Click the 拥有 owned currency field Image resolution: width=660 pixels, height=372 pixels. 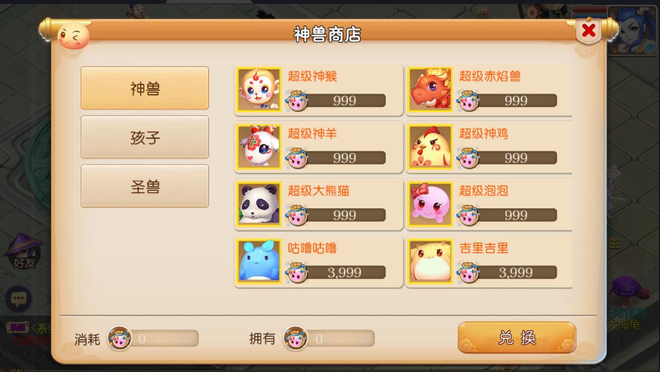point(329,338)
